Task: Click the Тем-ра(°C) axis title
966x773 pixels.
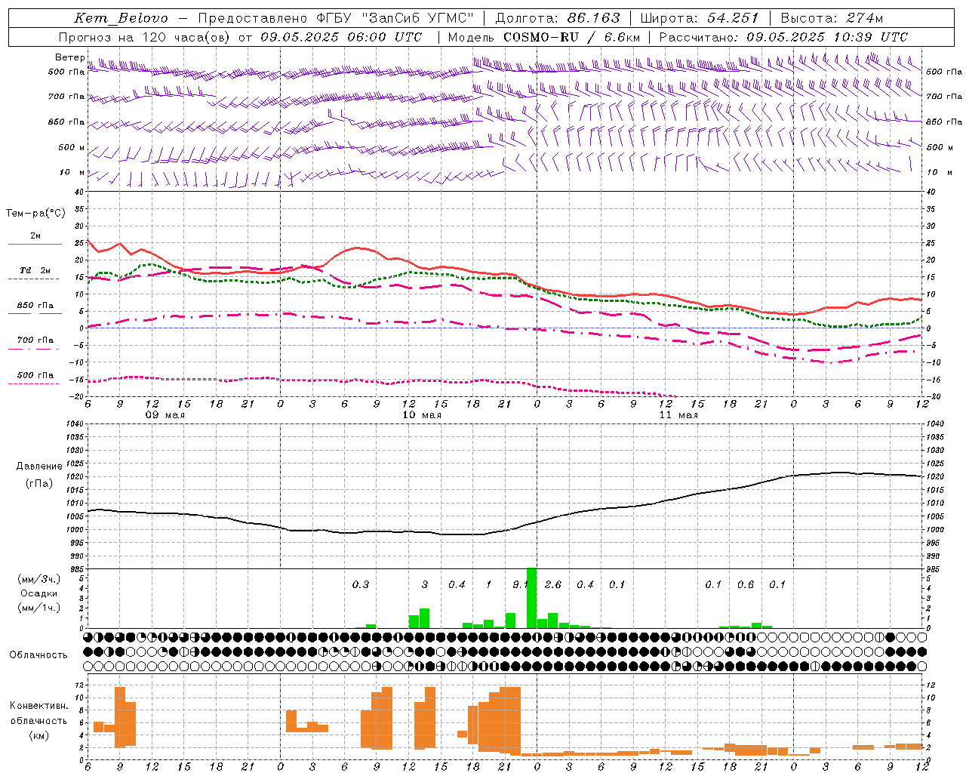Action: 35,214
